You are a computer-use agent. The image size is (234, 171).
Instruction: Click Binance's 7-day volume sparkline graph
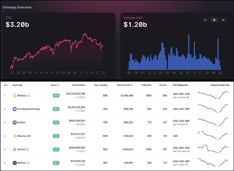click(213, 95)
